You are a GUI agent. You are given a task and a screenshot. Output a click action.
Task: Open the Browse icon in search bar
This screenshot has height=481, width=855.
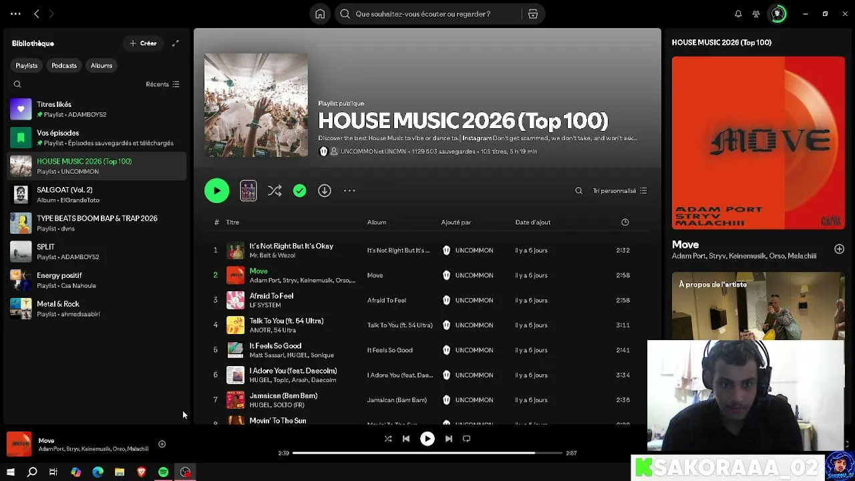click(533, 14)
